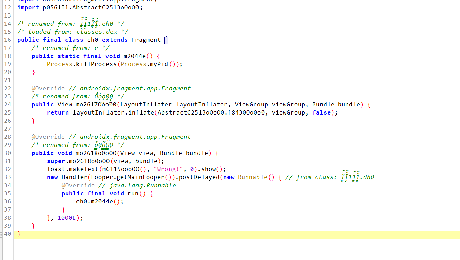The height and width of the screenshot is (260, 460).
Task: Click the closing brace on highlighted line 40
Action: pos(19,234)
